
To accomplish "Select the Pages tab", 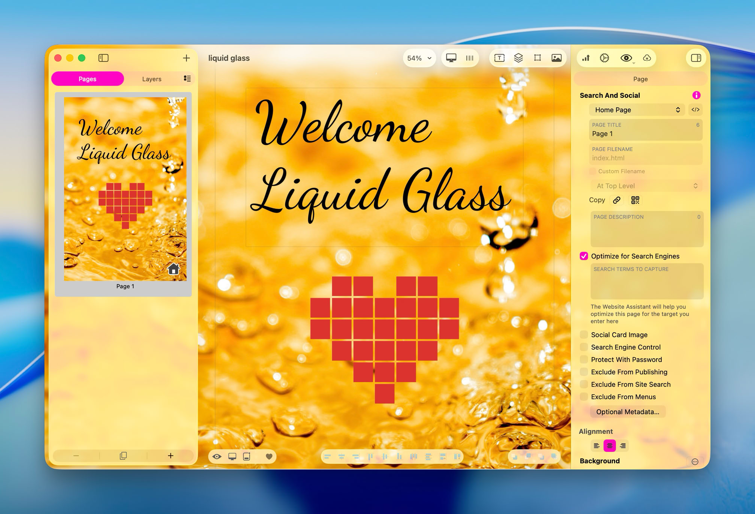I will click(87, 79).
